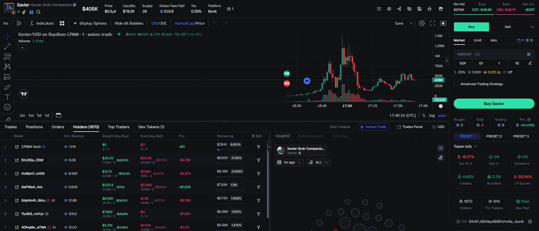
Task: Toggle auto scale on the chart
Action: [x=442, y=115]
